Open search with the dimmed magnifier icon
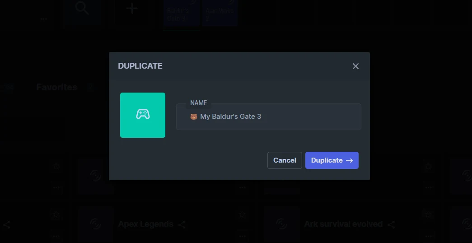Screen dimensions: 472x243 point(82,8)
